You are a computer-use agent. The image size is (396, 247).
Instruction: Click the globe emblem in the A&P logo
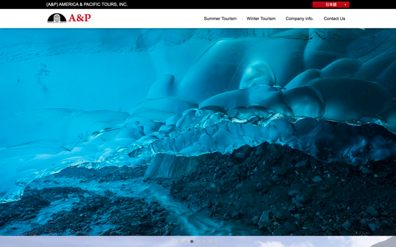(57, 18)
